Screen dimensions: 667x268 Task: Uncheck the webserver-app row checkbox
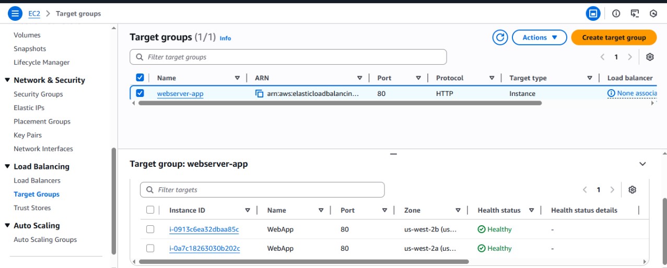(140, 93)
